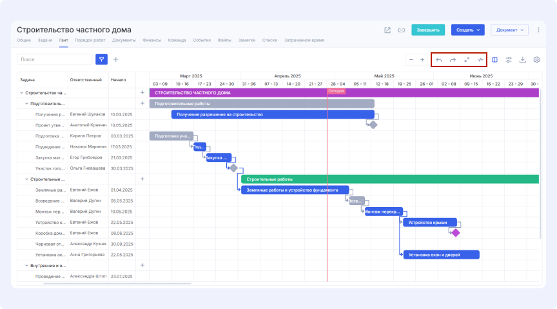Select the Устройство крыши task bar

point(430,223)
